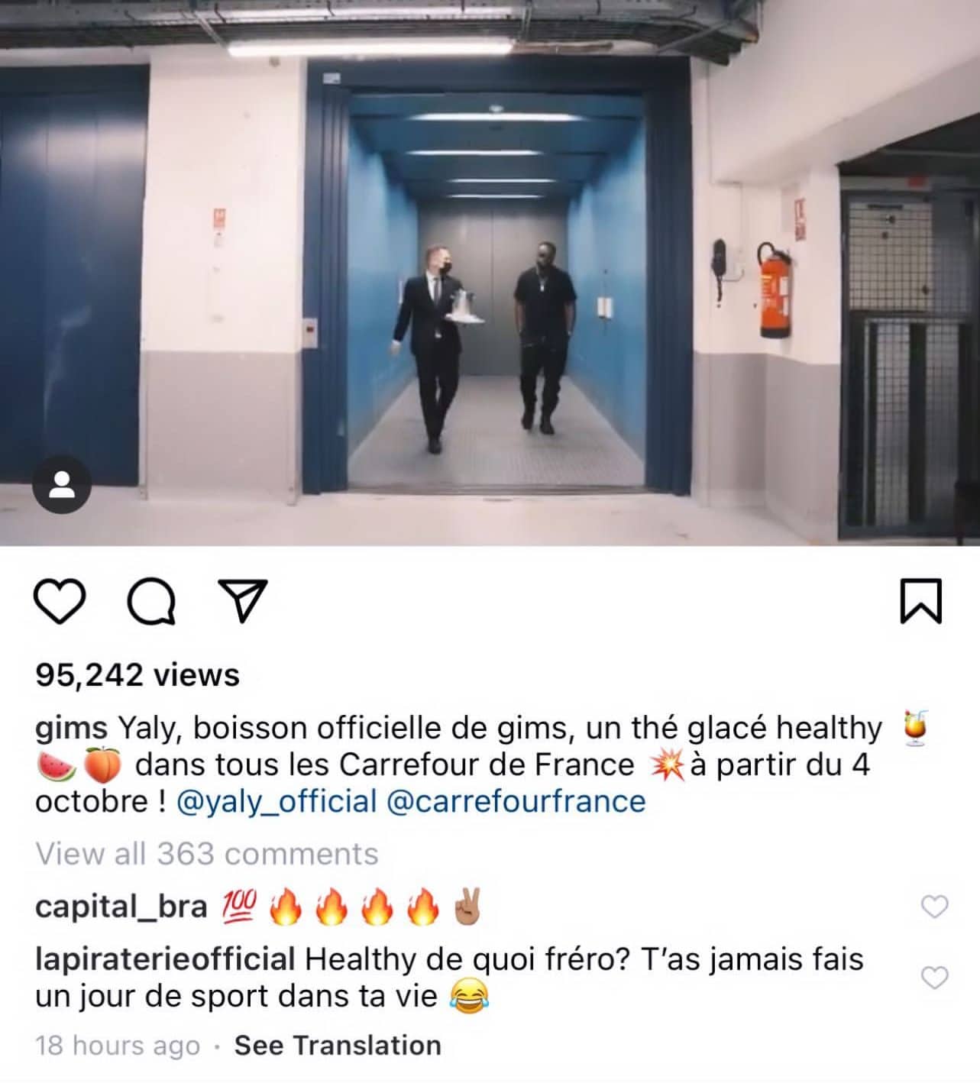Share the post with the paper plane icon
The height and width of the screenshot is (1083, 980).
243,600
